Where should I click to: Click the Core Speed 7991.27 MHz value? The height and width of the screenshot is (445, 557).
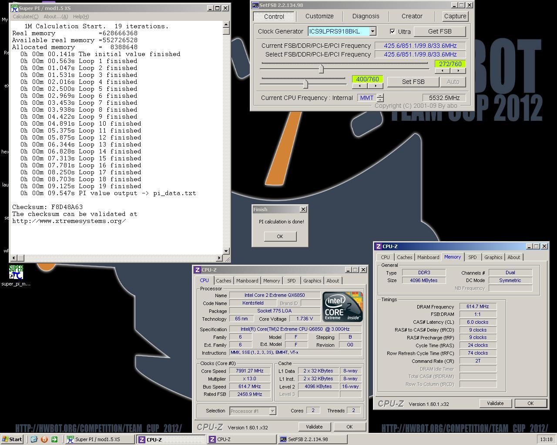tap(250, 371)
